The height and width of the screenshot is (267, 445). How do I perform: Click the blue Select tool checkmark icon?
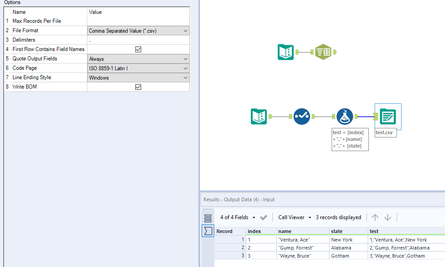click(x=301, y=116)
